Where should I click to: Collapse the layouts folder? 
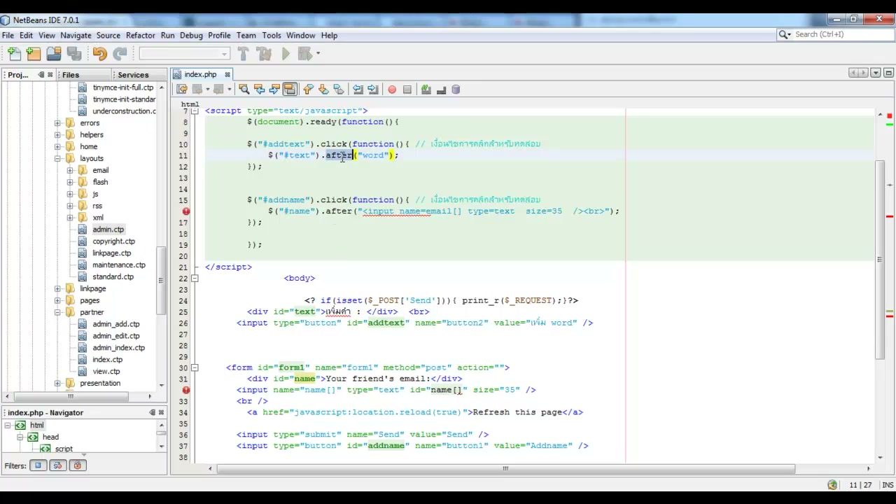click(57, 159)
